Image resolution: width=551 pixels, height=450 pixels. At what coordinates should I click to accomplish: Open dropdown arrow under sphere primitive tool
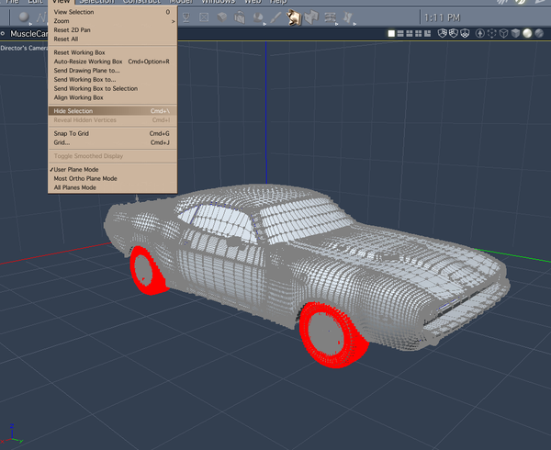pos(30,24)
